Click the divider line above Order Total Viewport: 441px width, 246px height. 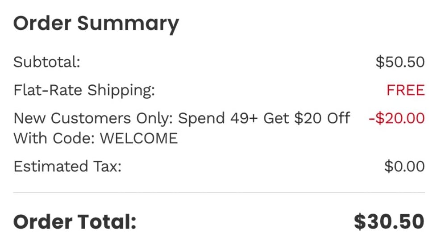(x=219, y=193)
